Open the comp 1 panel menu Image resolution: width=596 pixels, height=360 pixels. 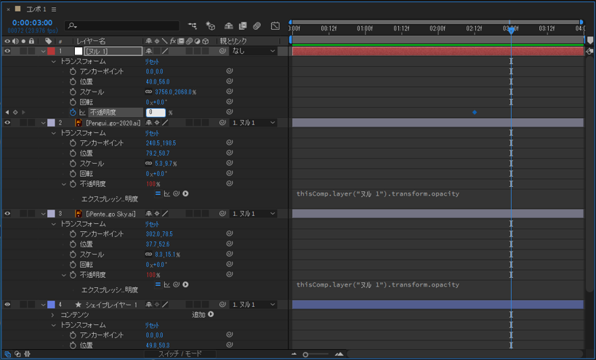point(54,9)
